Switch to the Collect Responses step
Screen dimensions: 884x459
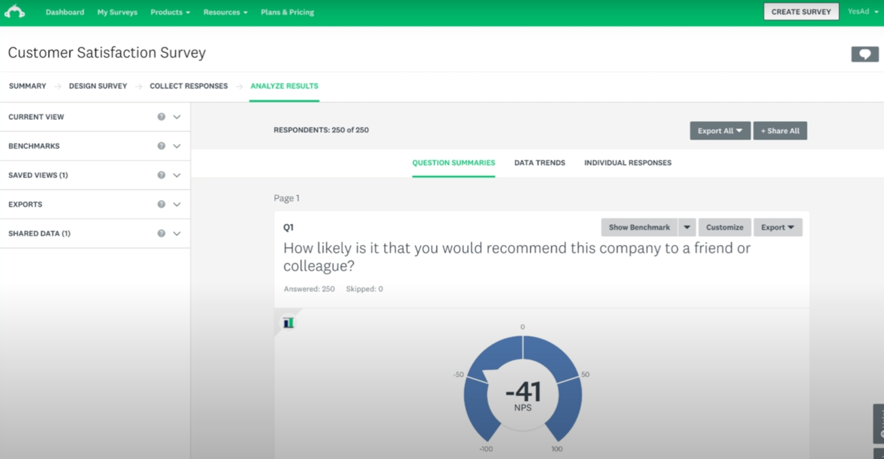point(188,86)
